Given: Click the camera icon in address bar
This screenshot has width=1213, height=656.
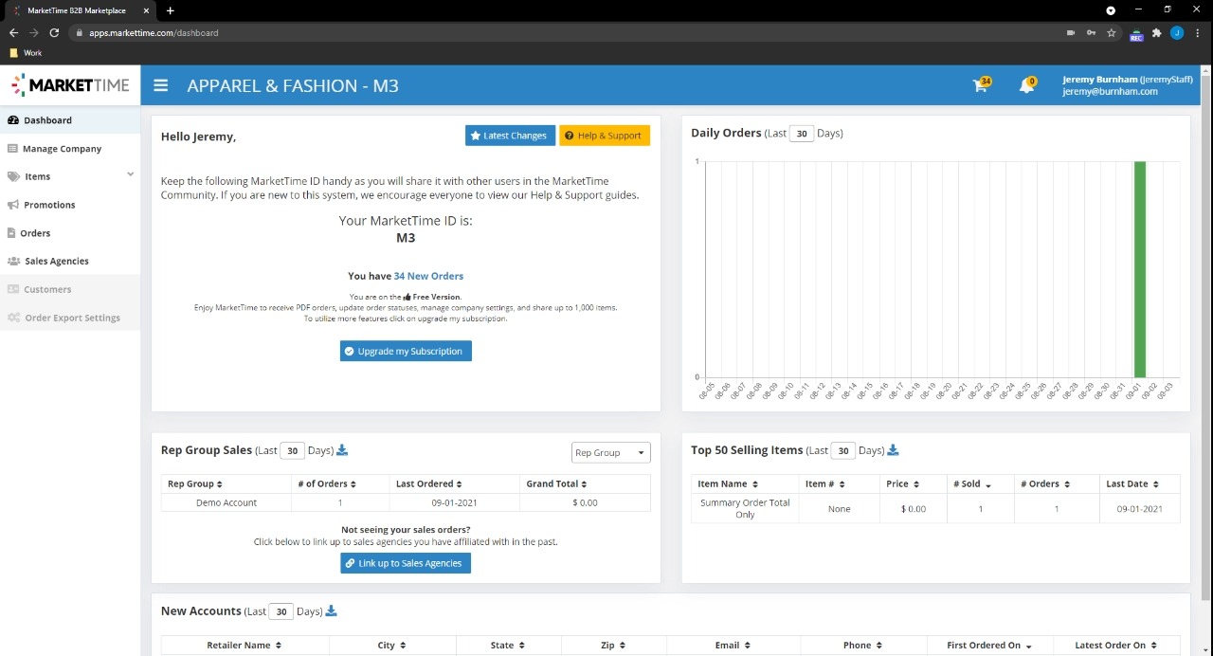Looking at the screenshot, I should point(1071,32).
